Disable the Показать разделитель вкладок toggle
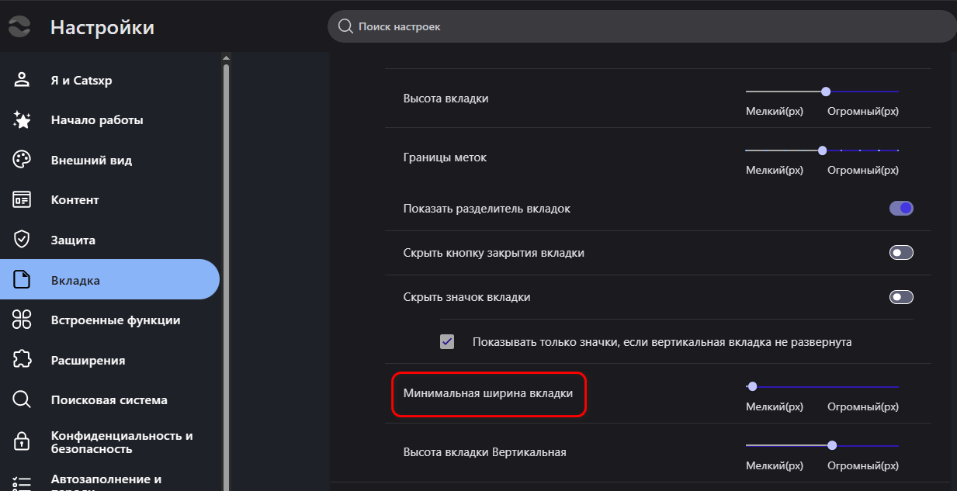The height and width of the screenshot is (491, 957). [x=901, y=209]
